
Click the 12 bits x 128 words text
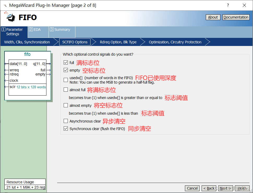31,87
